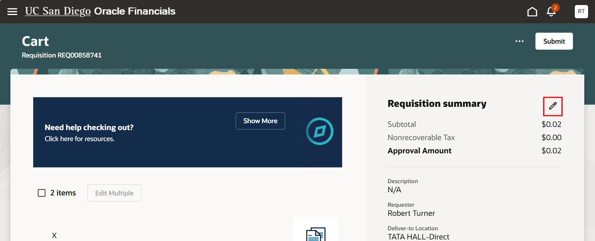Click the X item label
The width and height of the screenshot is (595, 241).
54,236
